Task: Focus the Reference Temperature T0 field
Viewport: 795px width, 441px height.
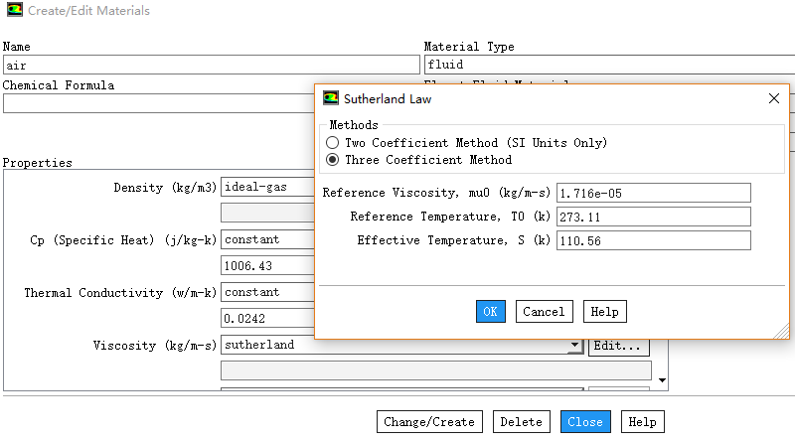Action: [x=653, y=217]
